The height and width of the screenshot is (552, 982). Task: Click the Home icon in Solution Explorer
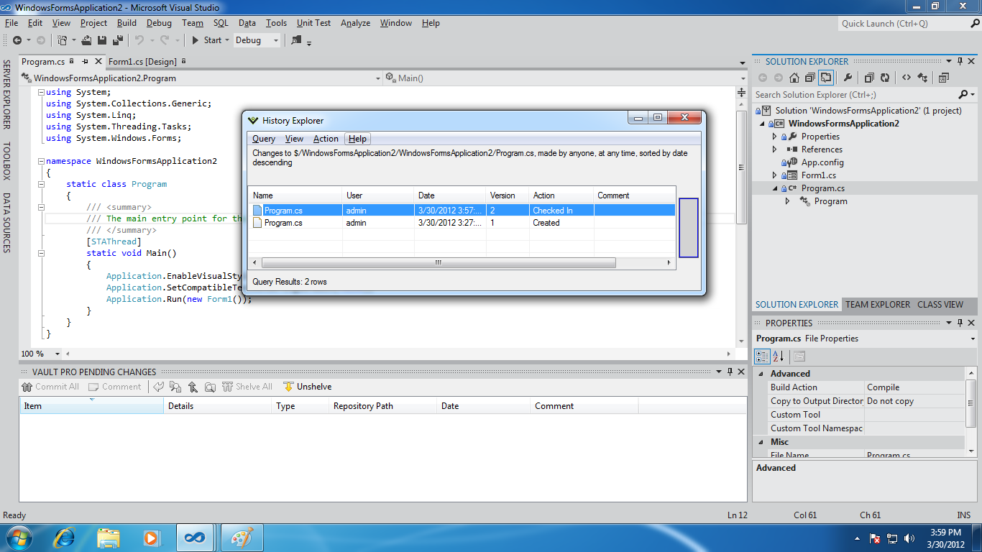point(794,78)
